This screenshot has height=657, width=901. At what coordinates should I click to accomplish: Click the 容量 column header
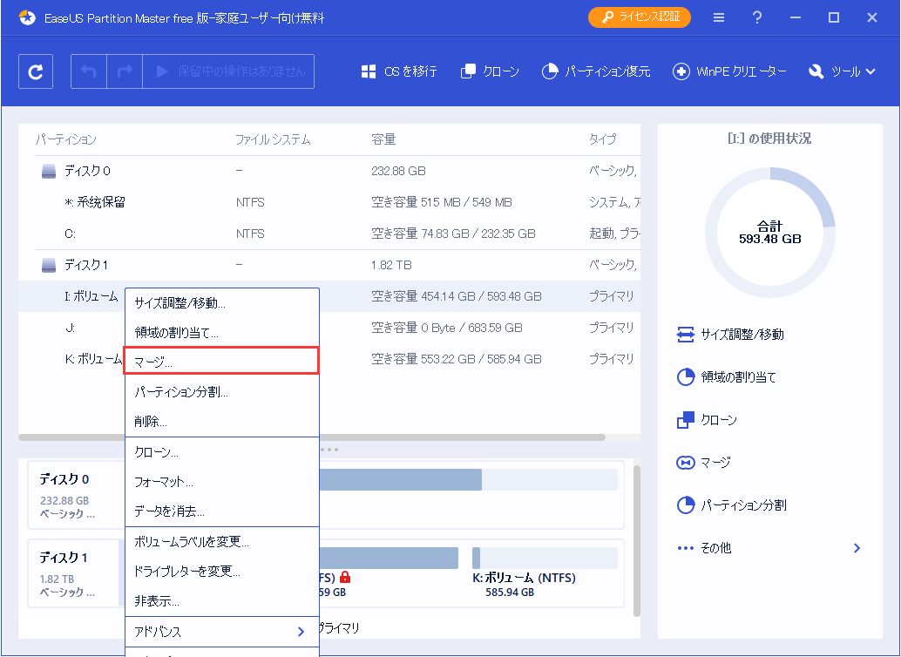[383, 139]
